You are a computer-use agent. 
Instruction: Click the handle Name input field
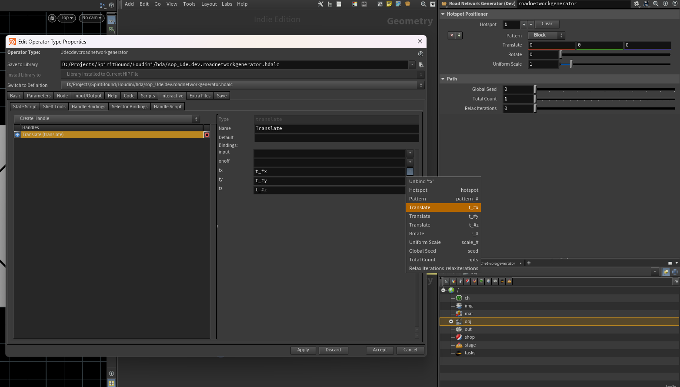[x=337, y=129]
